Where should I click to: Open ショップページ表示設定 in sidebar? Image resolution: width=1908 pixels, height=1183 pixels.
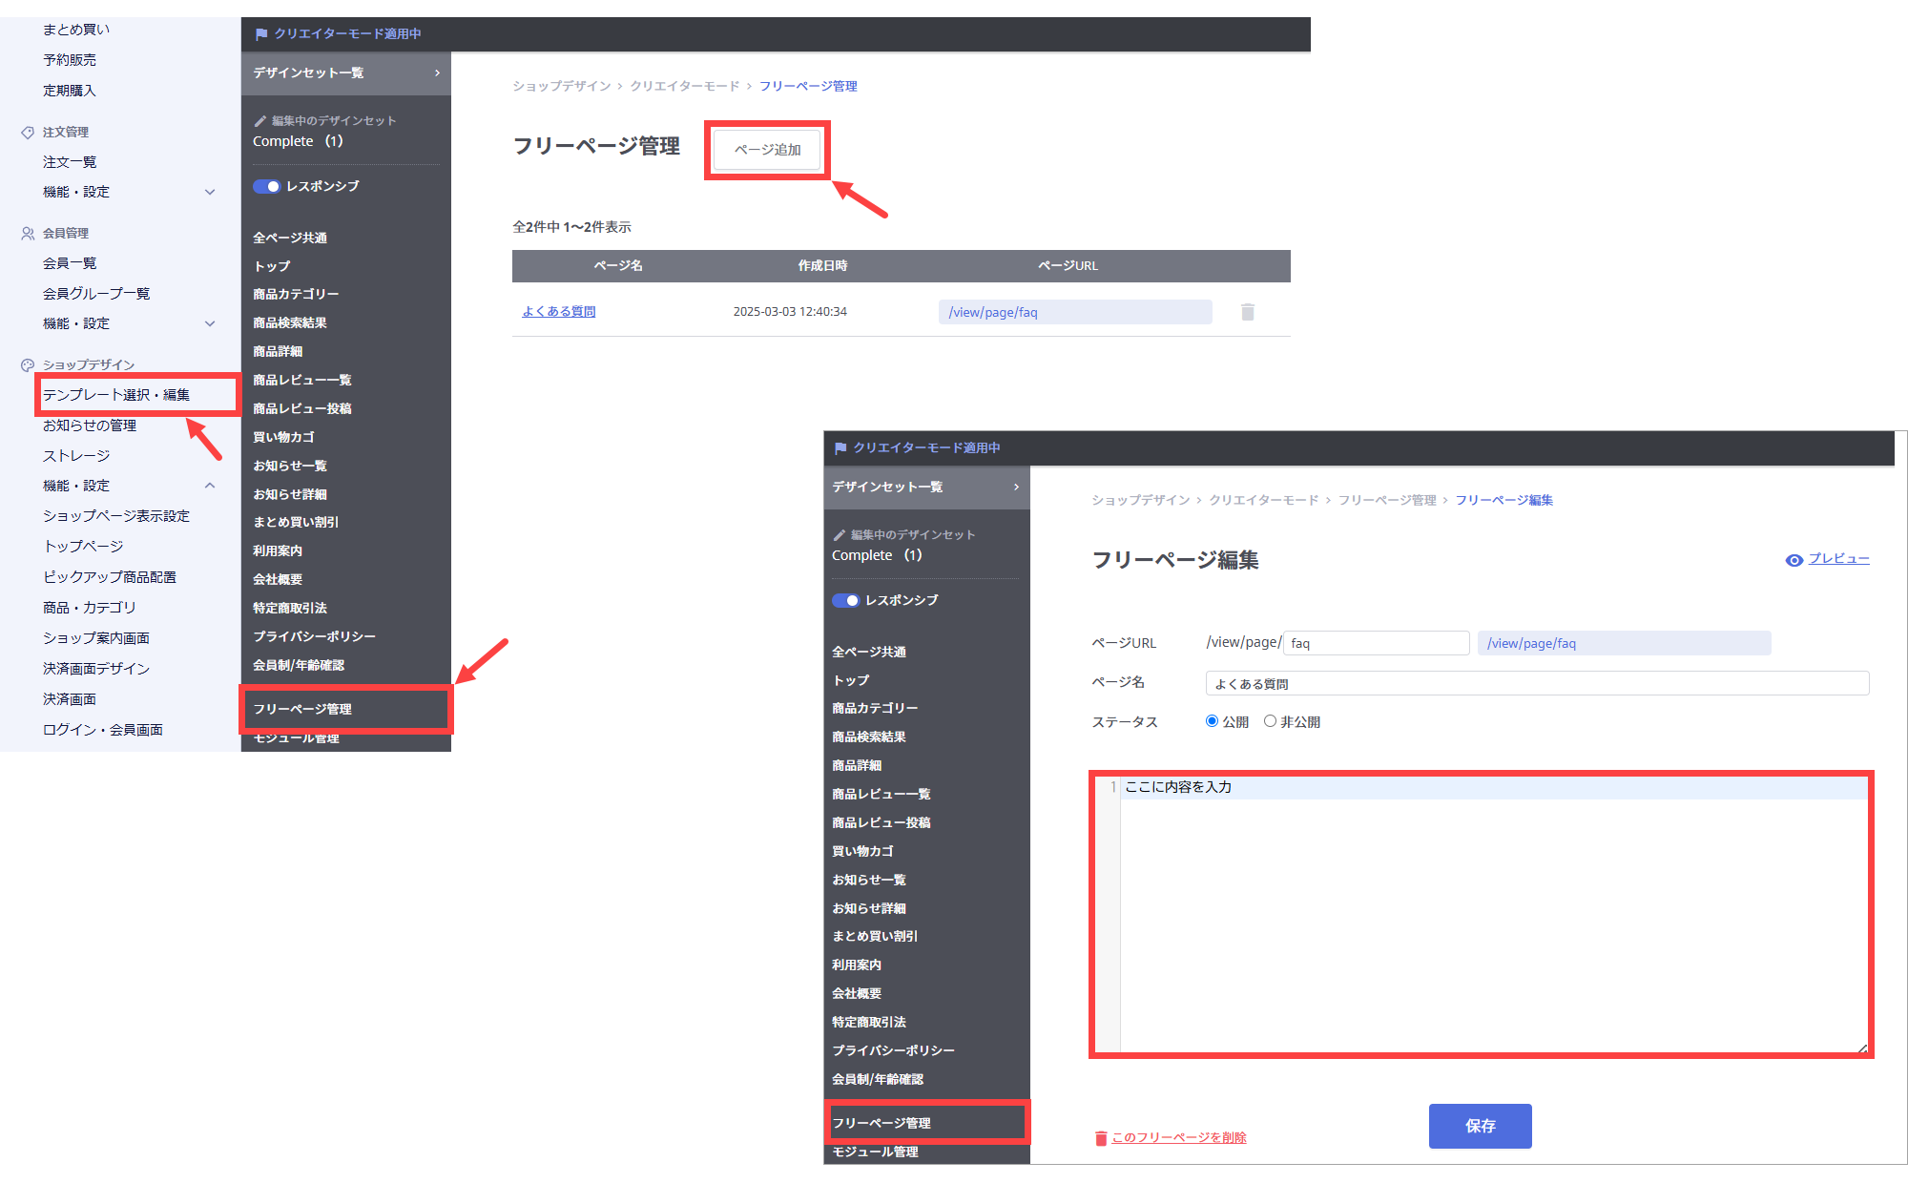[116, 516]
